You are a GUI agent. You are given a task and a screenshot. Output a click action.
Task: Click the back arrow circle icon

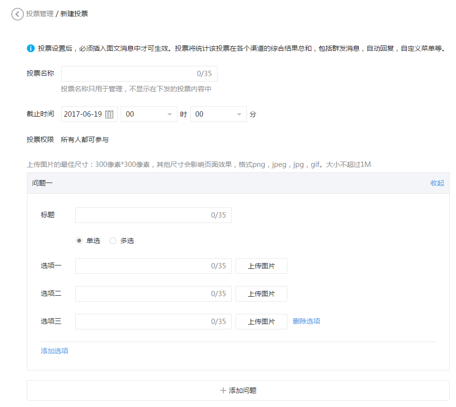[18, 14]
